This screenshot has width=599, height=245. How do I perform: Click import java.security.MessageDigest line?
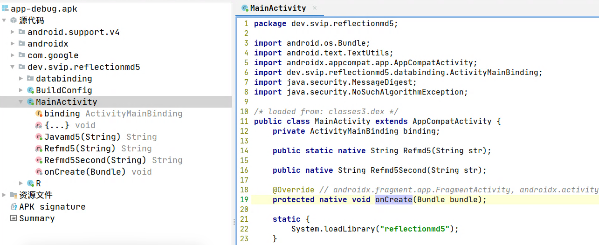pos(336,82)
